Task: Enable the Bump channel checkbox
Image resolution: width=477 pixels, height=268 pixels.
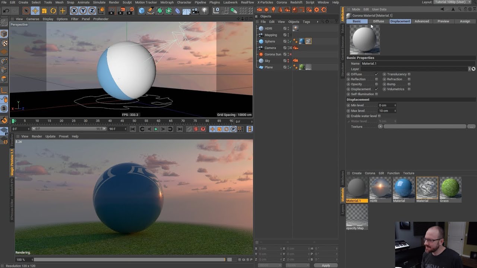Action: point(409,84)
